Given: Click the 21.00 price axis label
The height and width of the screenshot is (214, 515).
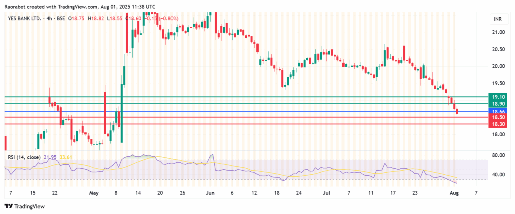Looking at the screenshot, I should pyautogui.click(x=498, y=32).
